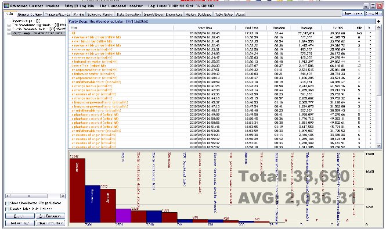386x229 pixels.
Task: Expand The Stonebrunt Highlands tree node
Action: [9, 25]
